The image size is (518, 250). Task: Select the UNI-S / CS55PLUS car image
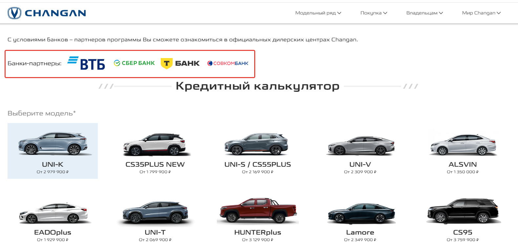point(257,144)
